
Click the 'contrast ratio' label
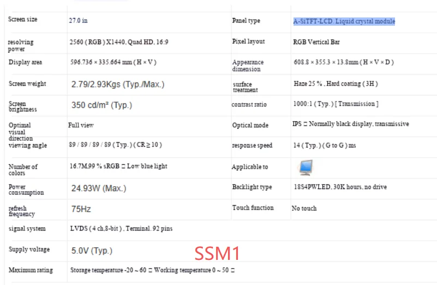click(x=249, y=105)
